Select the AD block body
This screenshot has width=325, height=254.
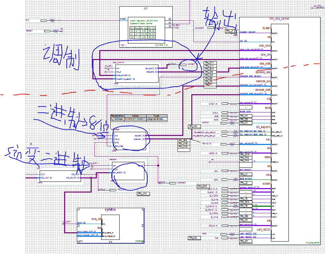[x=60, y=176]
